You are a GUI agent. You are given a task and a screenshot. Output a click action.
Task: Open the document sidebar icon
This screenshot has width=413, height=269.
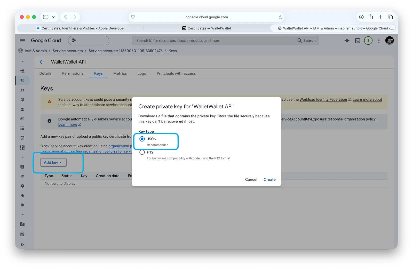[x=22, y=167]
